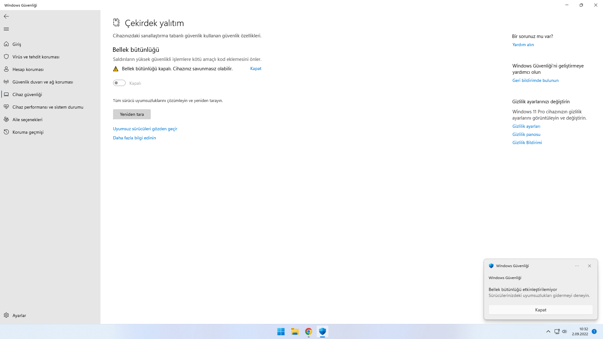Click the Güvenlik duvarı antenna icon
The width and height of the screenshot is (603, 339).
[6, 82]
